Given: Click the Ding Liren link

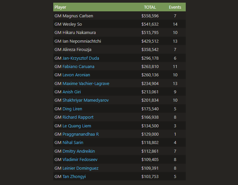Looking at the screenshot, I should point(72,109).
